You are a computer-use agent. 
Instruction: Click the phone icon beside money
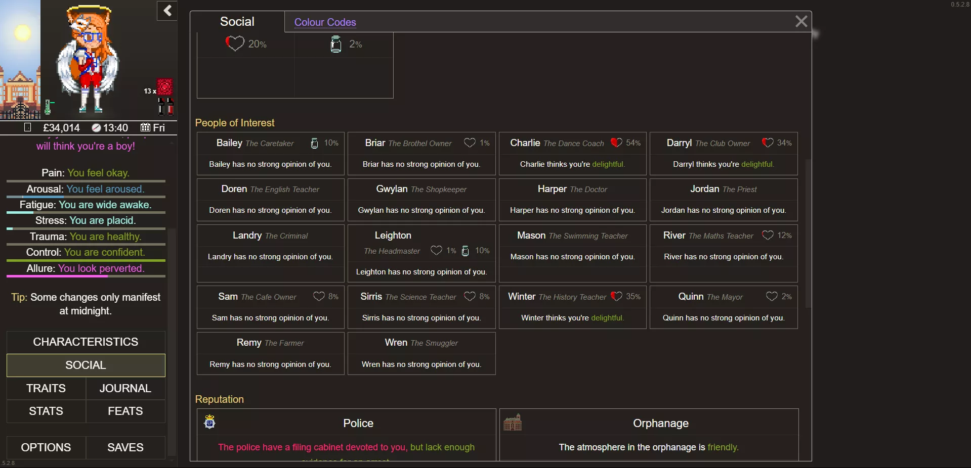(x=28, y=128)
